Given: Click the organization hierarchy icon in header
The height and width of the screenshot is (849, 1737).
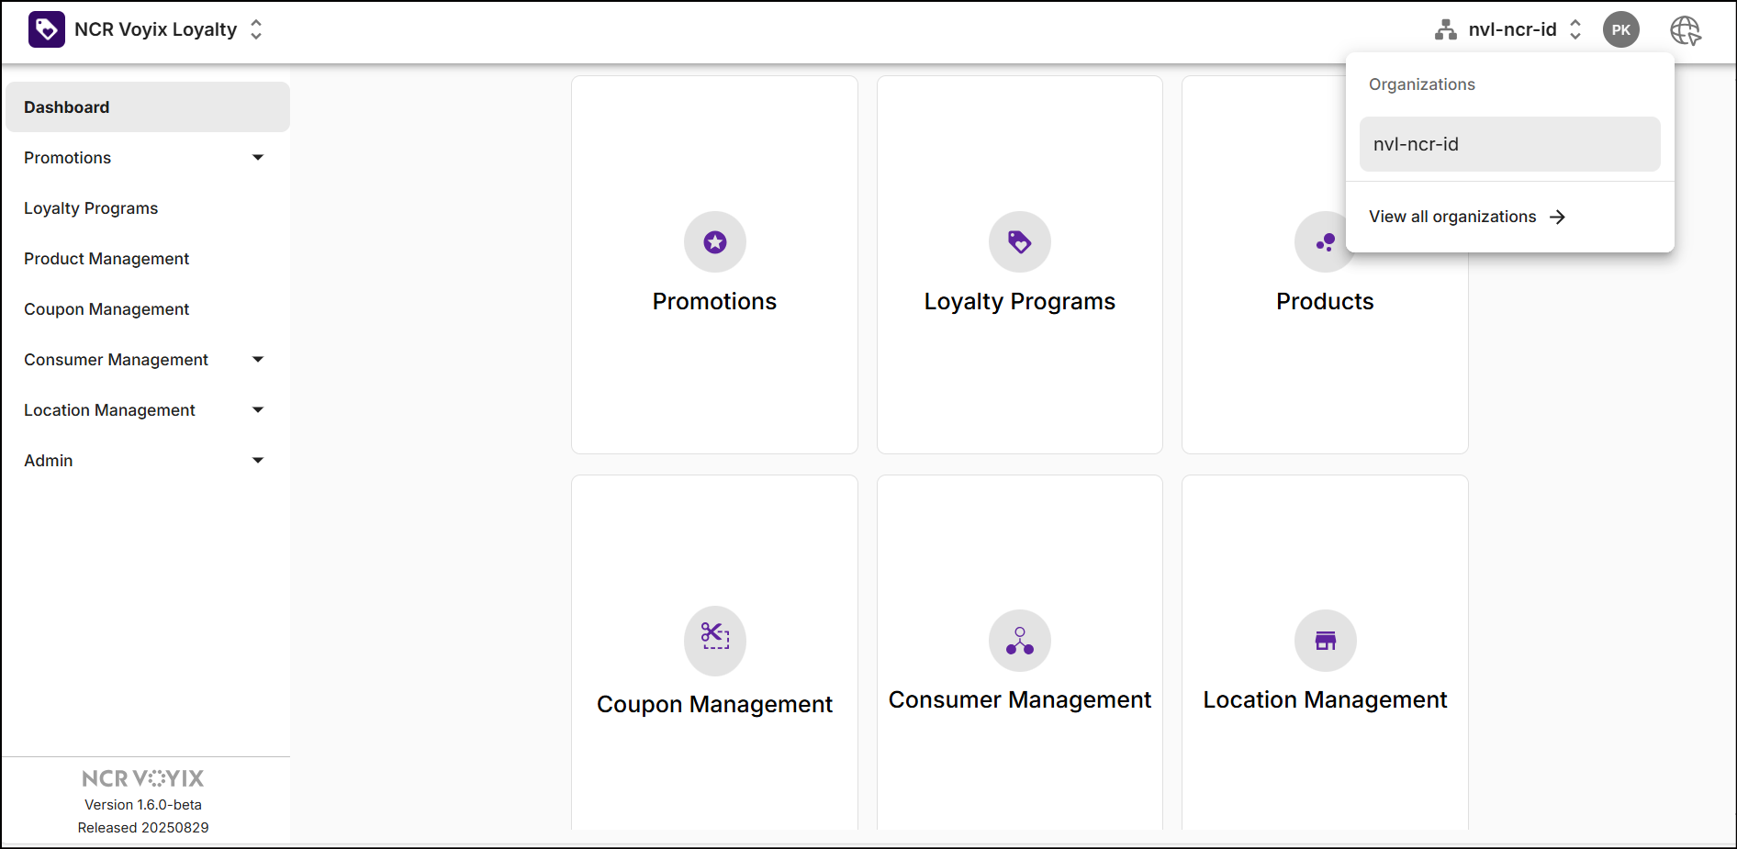Looking at the screenshot, I should coord(1446,30).
